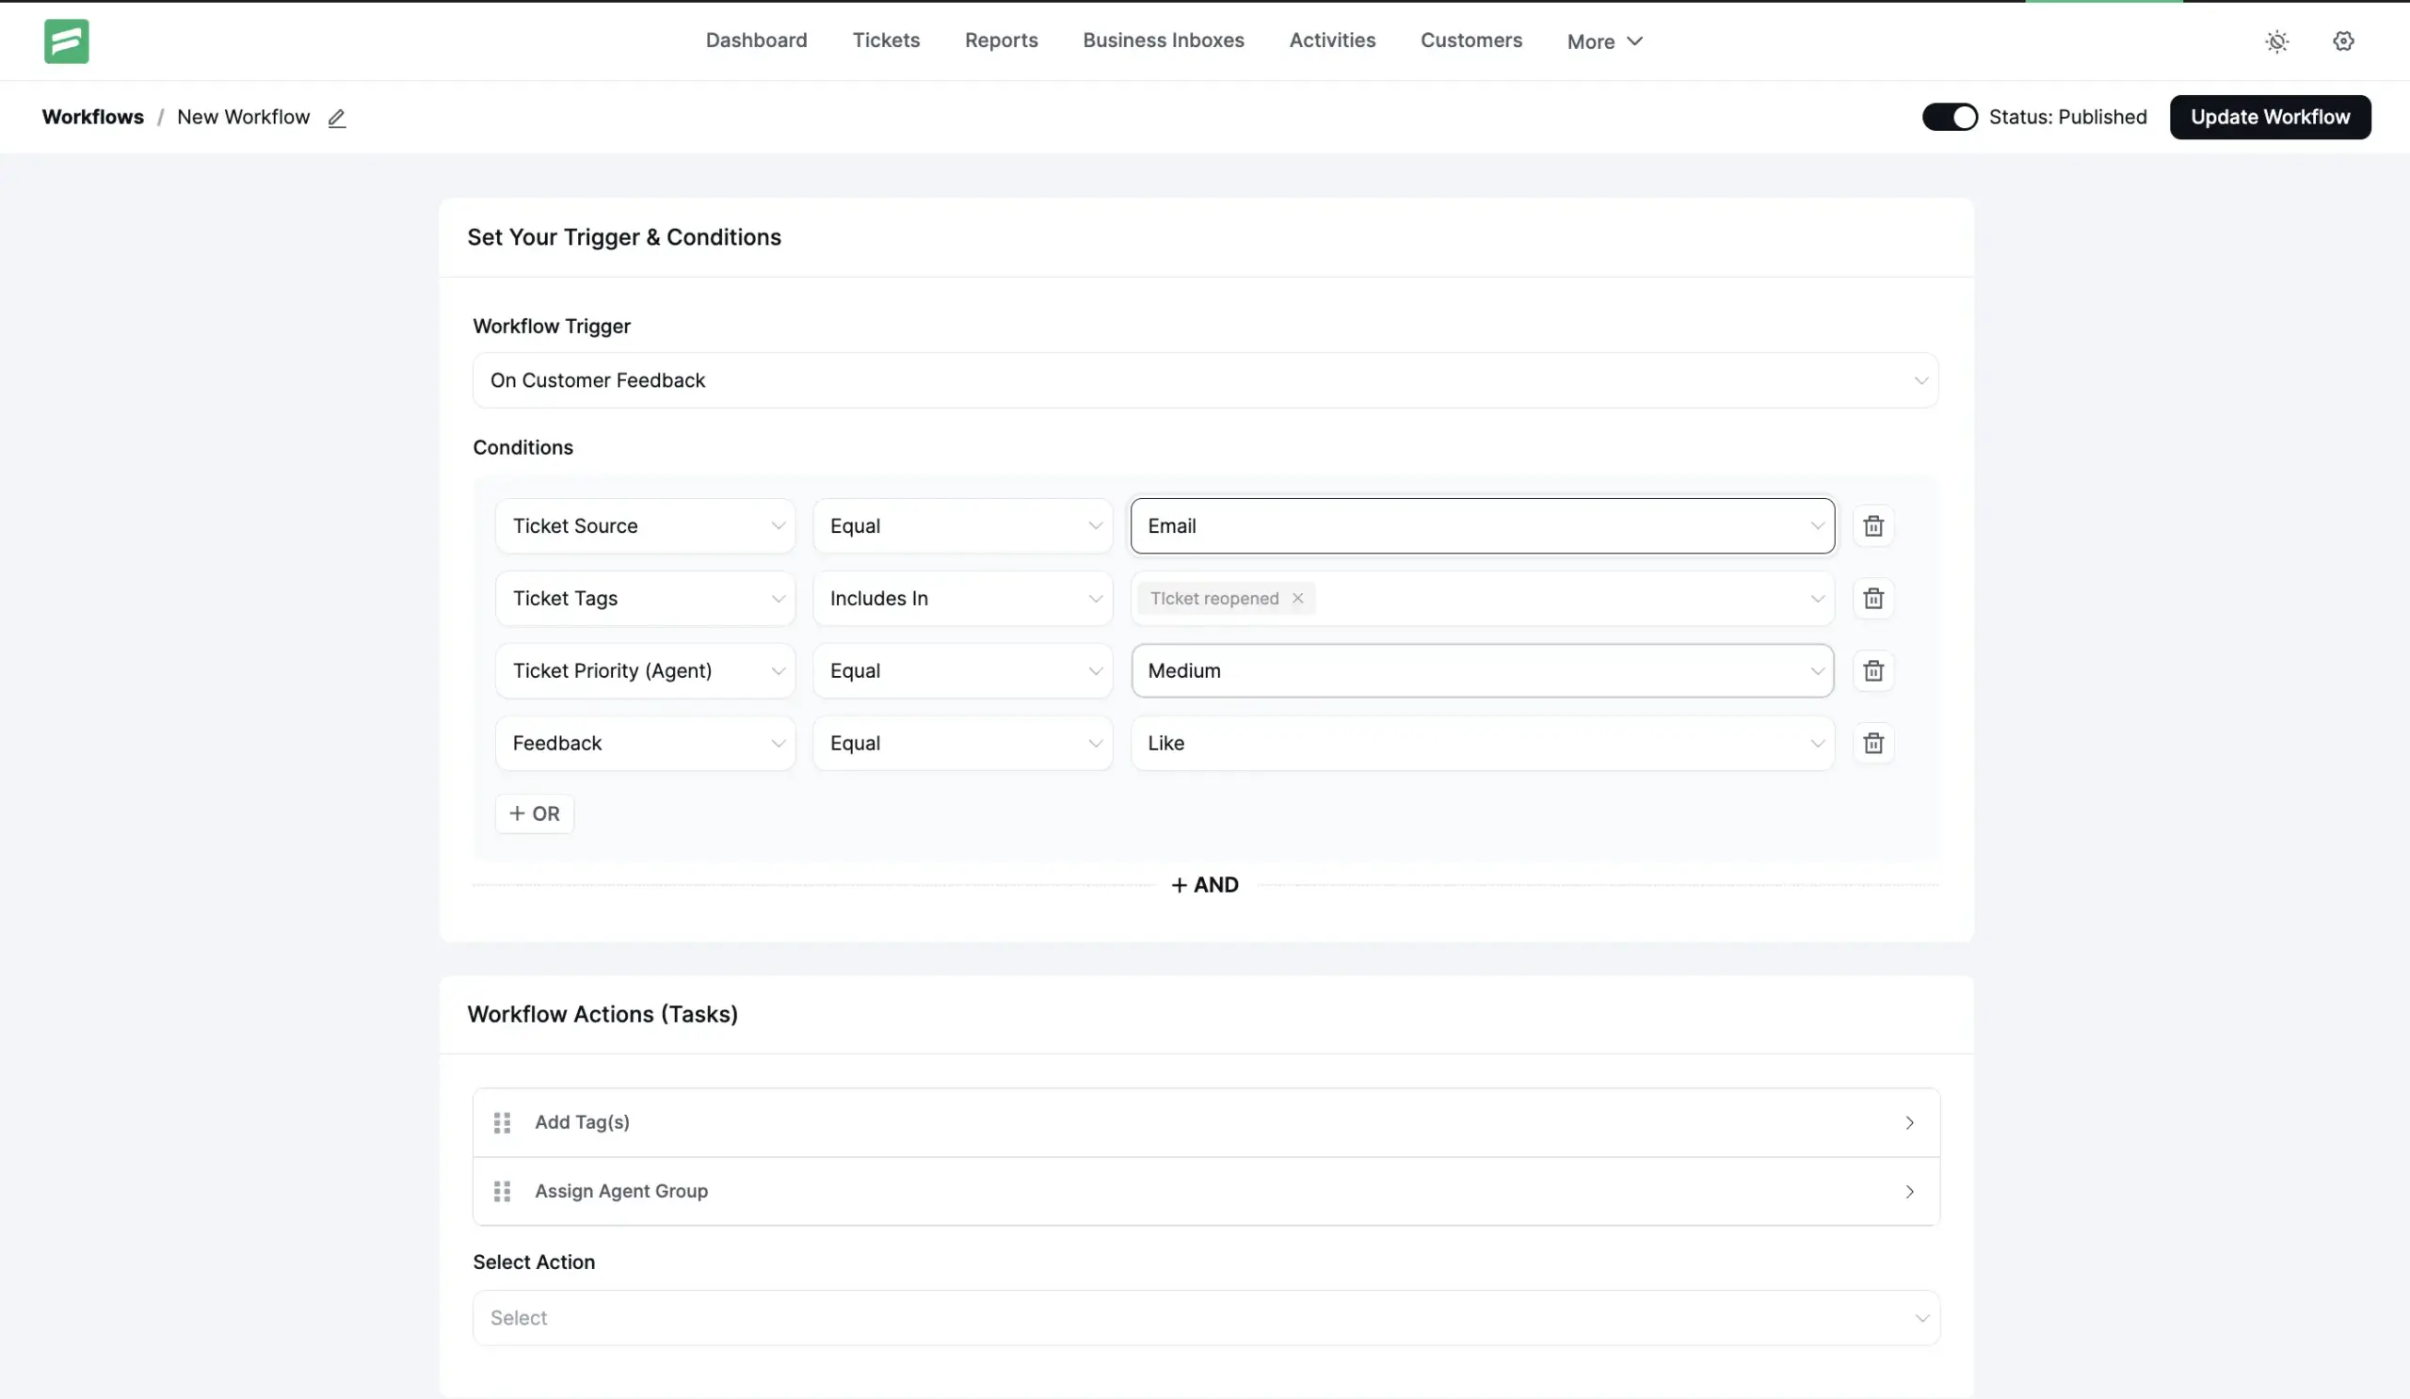
Task: Remove the 'Ticket reopened' tag chip
Action: coord(1298,599)
